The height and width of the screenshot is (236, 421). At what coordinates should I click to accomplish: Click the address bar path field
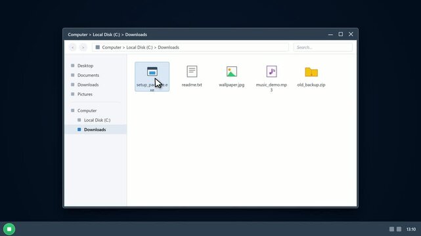click(x=190, y=47)
